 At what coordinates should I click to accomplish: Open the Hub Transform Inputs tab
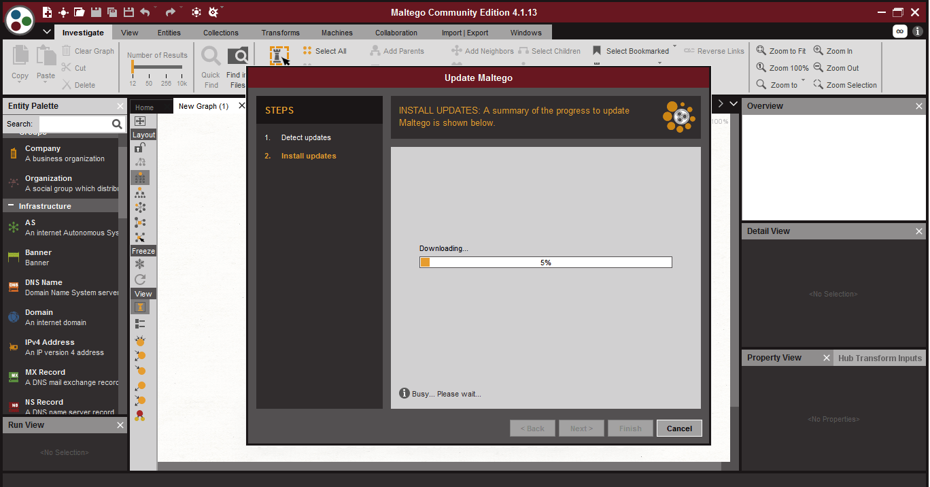880,358
